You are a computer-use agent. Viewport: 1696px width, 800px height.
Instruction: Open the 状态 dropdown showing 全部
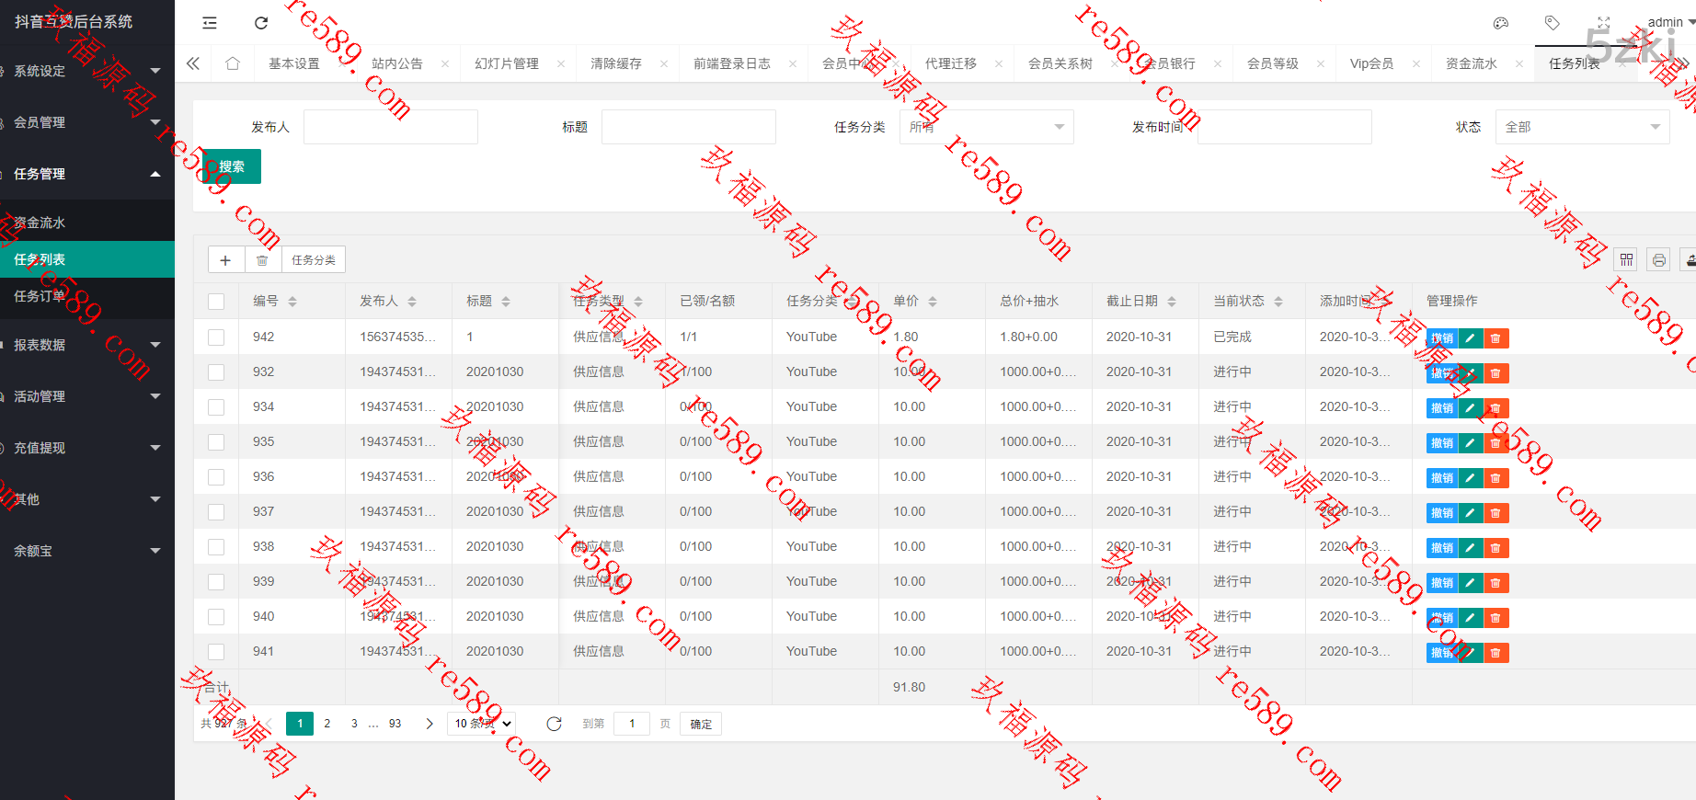click(1582, 127)
